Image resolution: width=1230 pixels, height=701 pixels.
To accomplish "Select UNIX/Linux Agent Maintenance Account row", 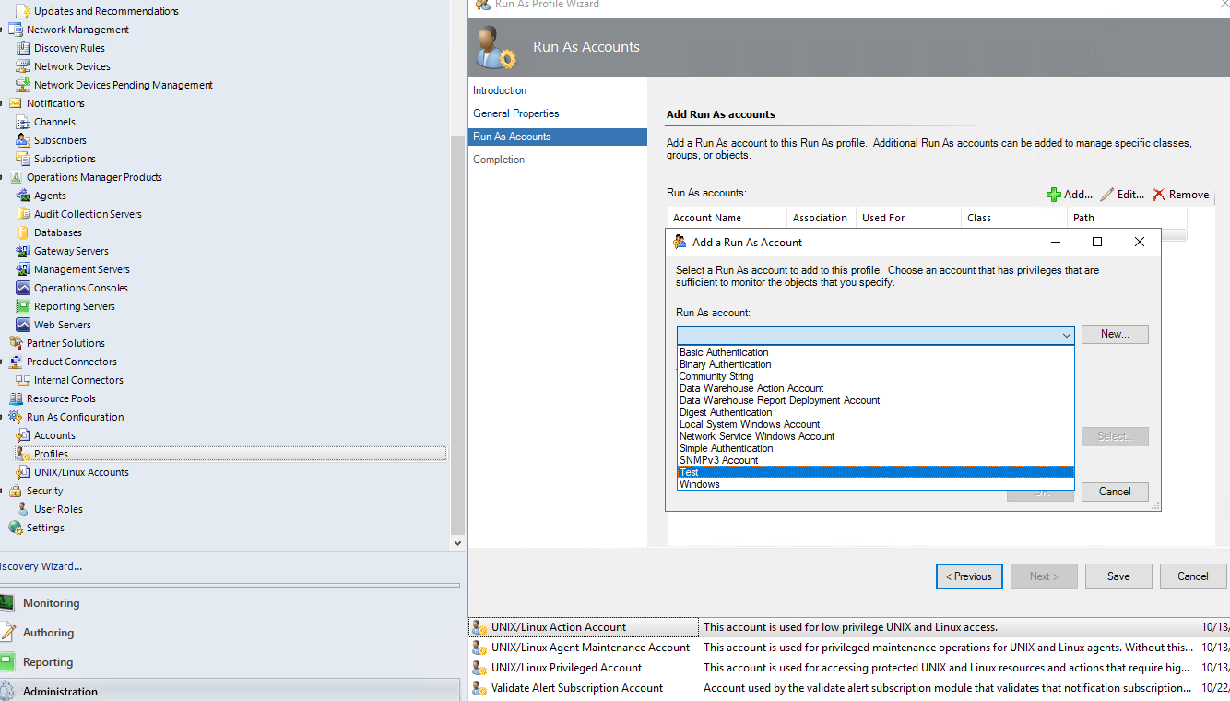I will pyautogui.click(x=849, y=648).
